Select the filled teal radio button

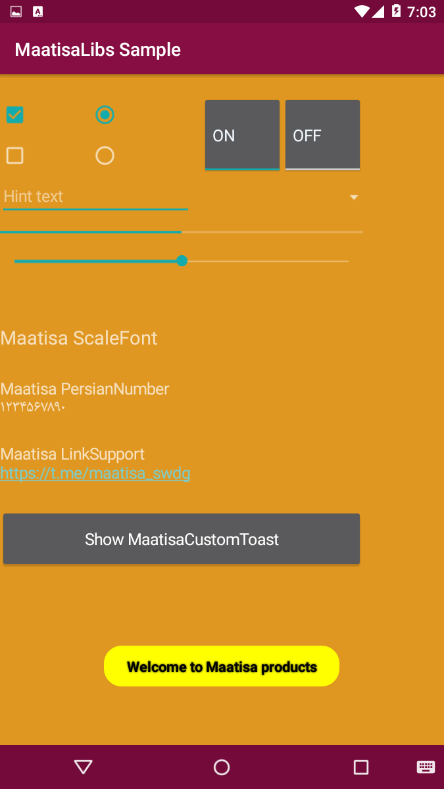(105, 114)
